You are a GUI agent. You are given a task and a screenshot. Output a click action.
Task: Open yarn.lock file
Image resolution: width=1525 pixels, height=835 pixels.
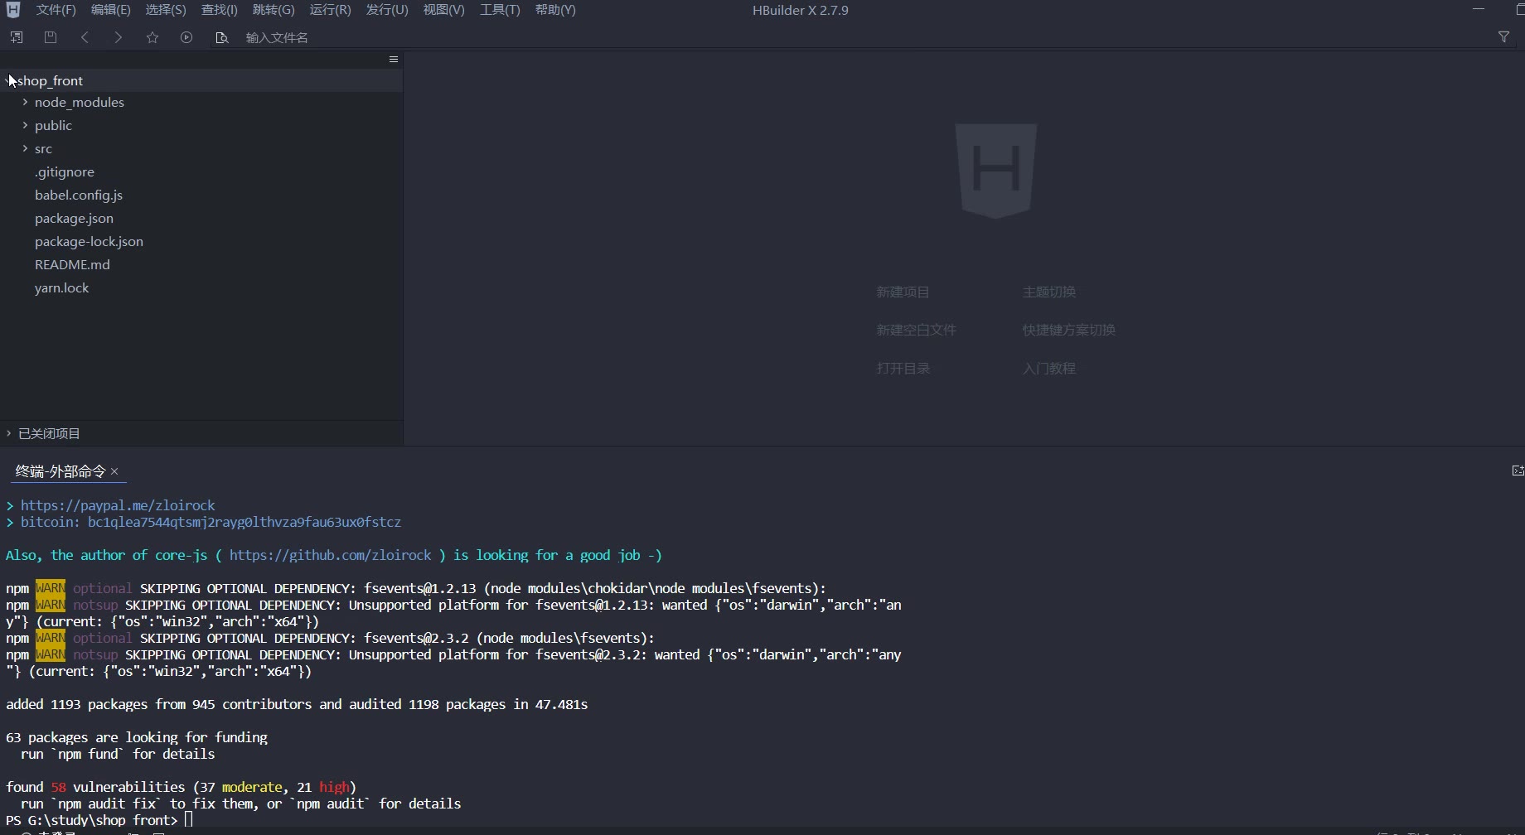tap(61, 287)
